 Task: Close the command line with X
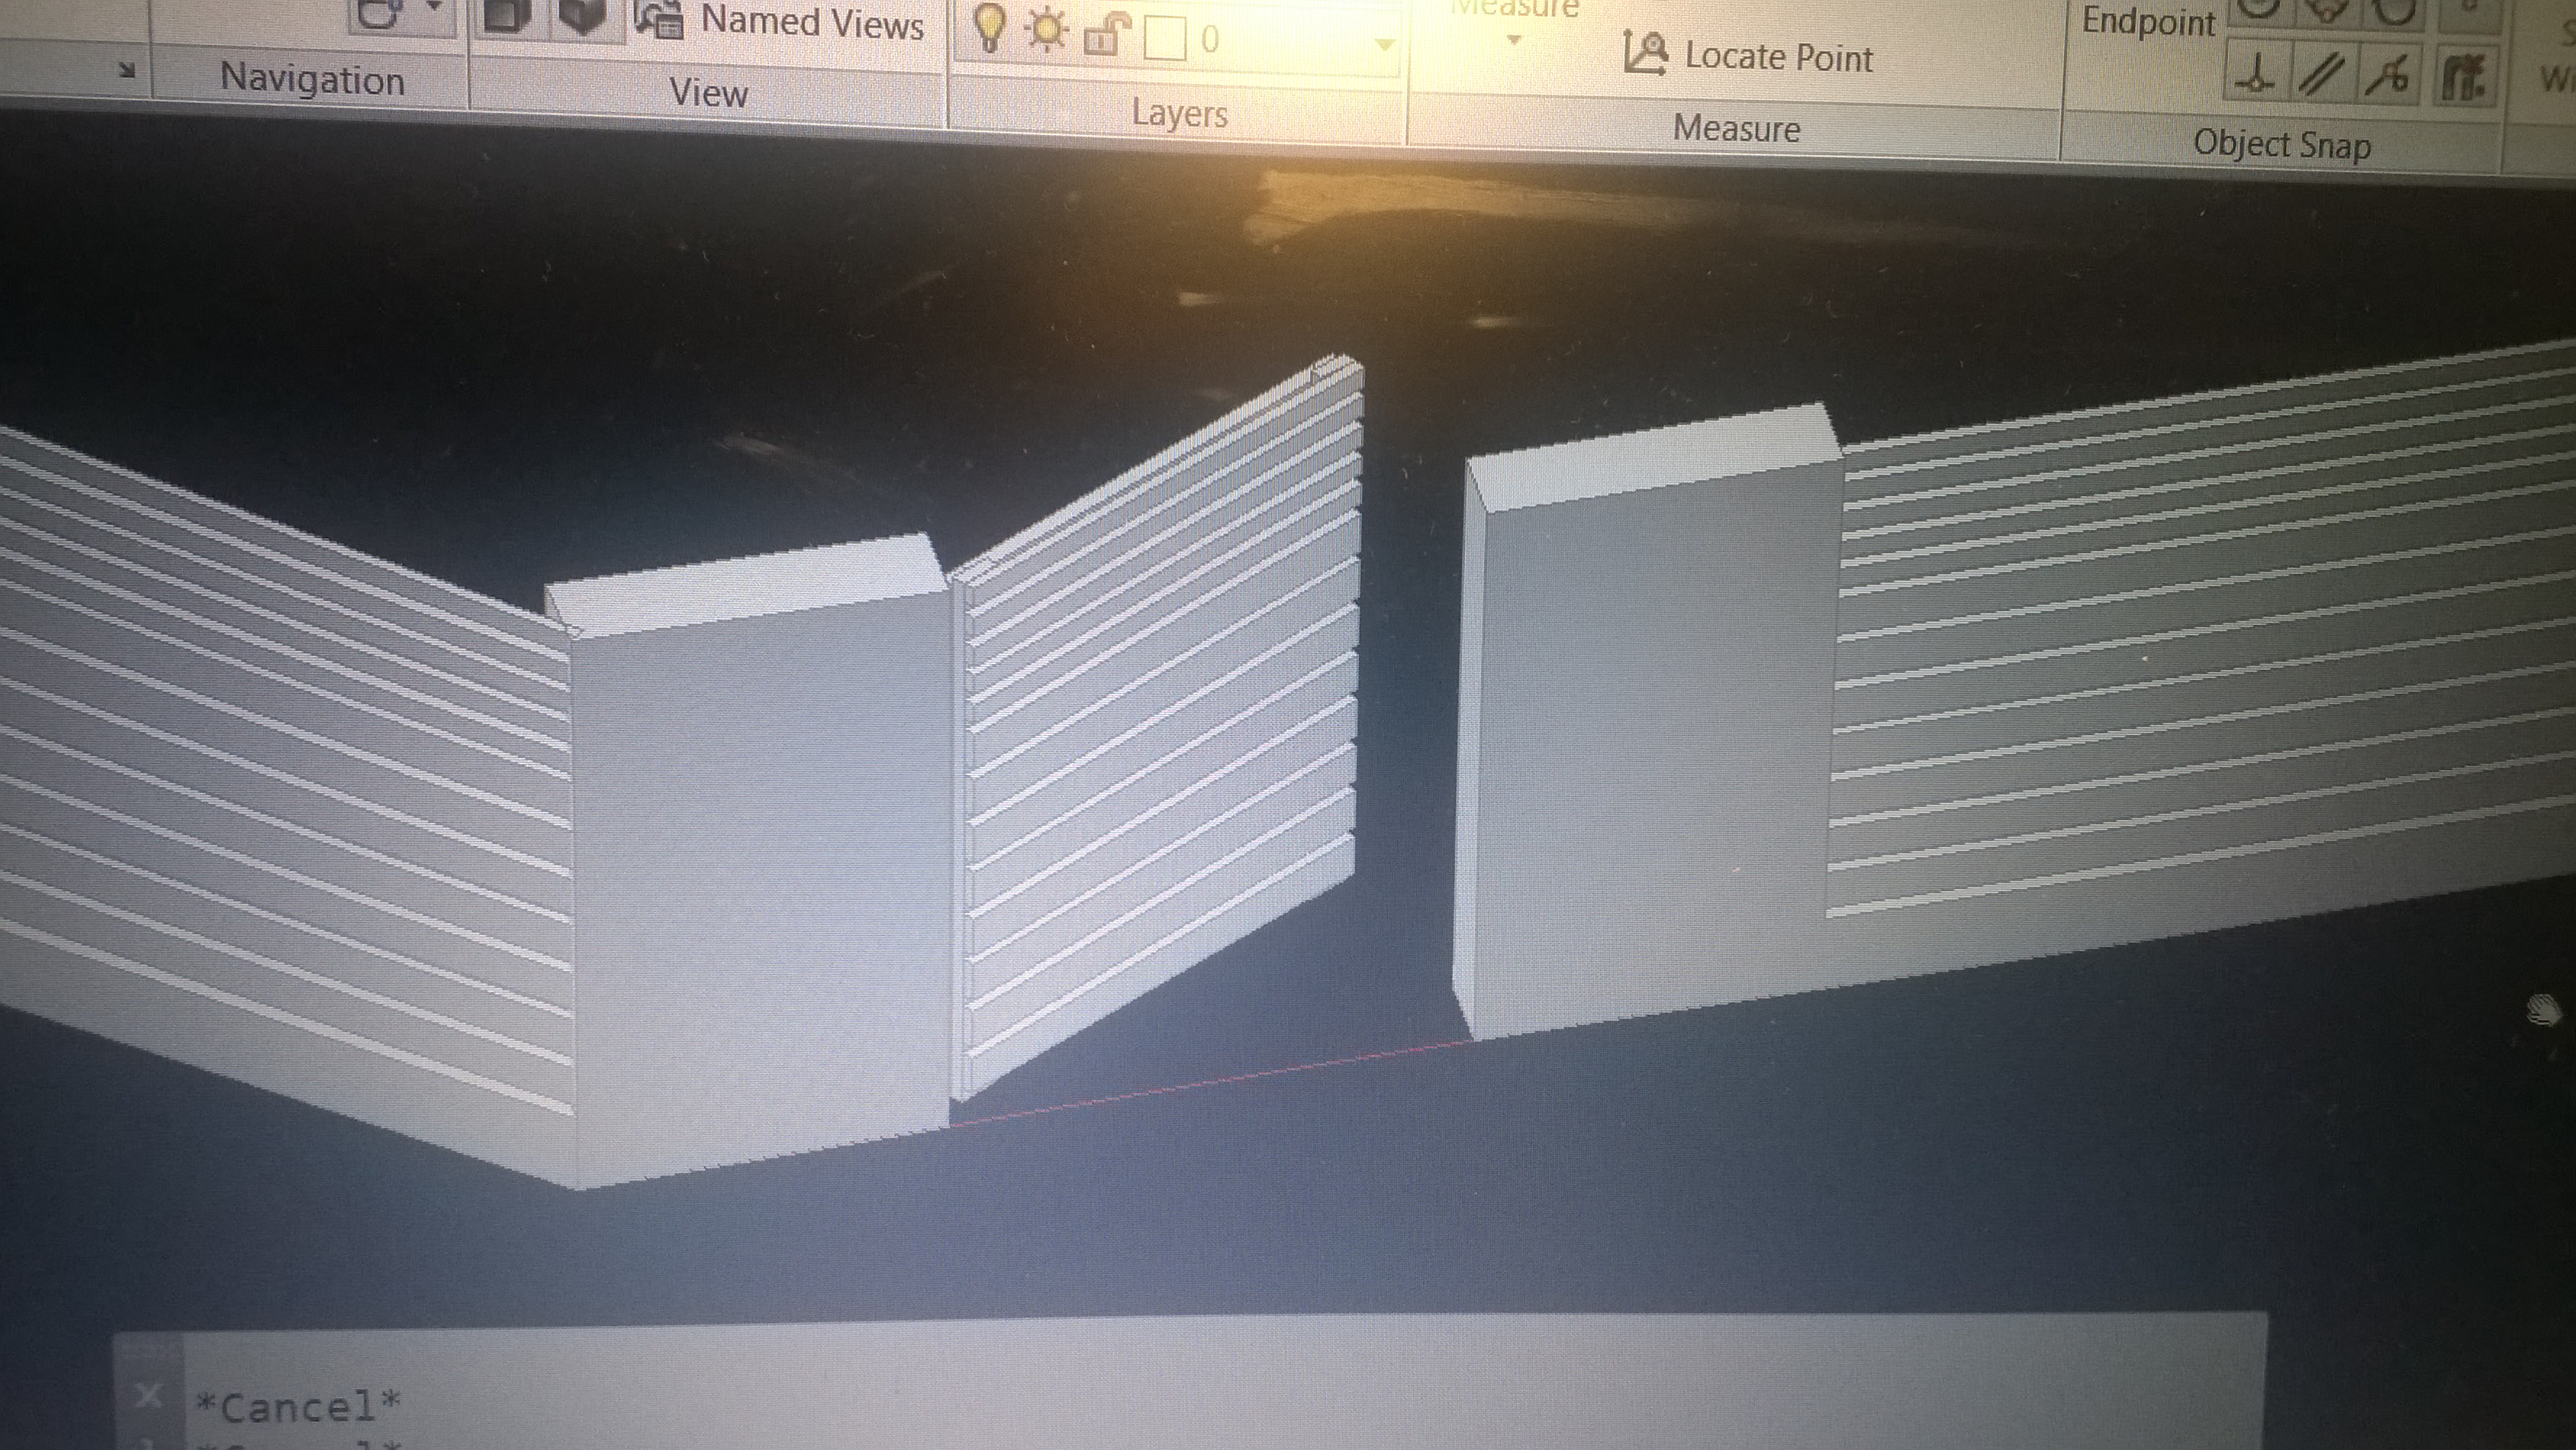click(x=147, y=1395)
